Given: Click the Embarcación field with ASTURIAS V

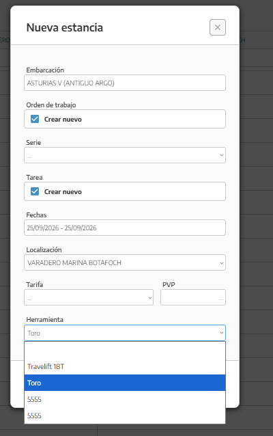Looking at the screenshot, I should coord(125,83).
